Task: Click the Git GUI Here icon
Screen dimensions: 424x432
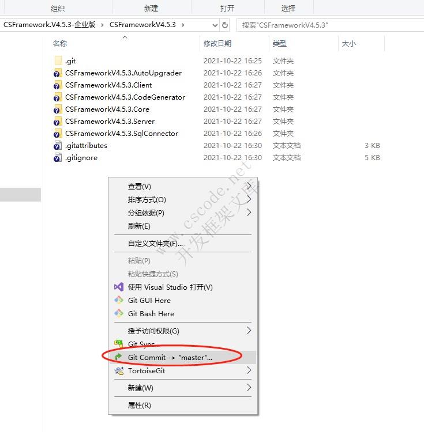Action: pyautogui.click(x=119, y=300)
